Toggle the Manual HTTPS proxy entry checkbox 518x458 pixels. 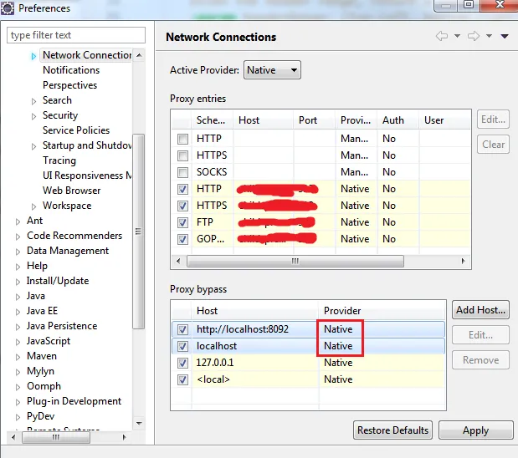pos(182,155)
